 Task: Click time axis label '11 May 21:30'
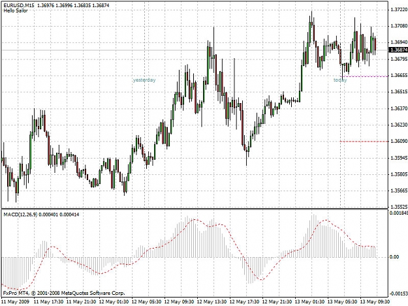(x=81, y=302)
